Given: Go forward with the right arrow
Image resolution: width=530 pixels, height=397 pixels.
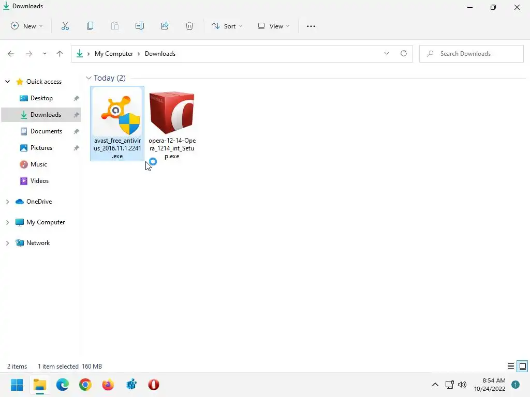Looking at the screenshot, I should tap(29, 54).
